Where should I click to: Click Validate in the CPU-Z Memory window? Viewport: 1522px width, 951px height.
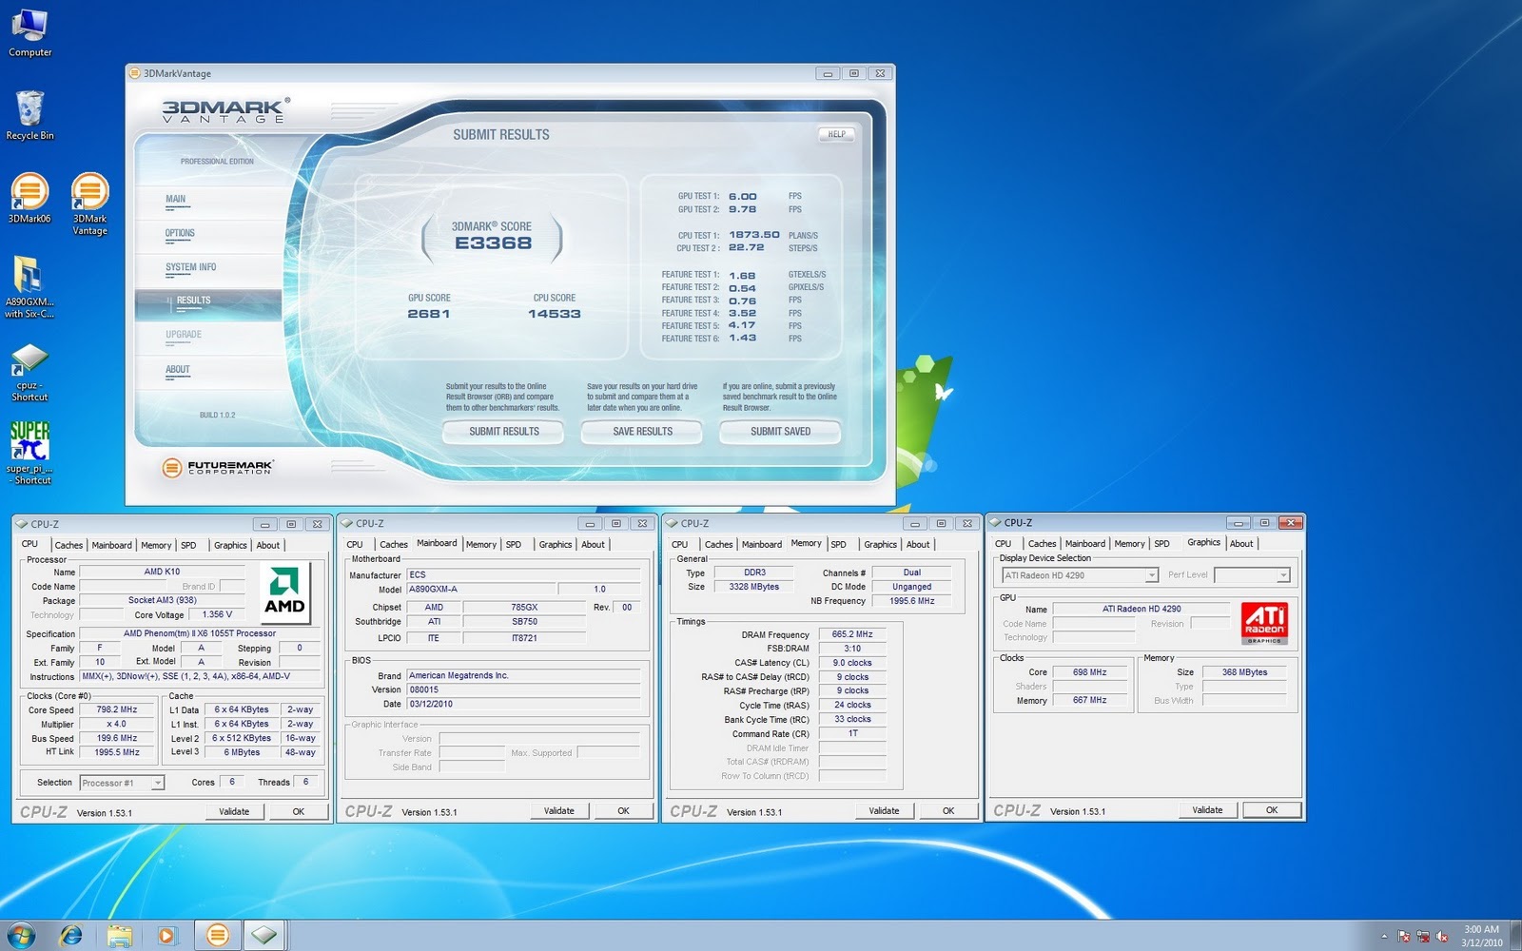884,811
